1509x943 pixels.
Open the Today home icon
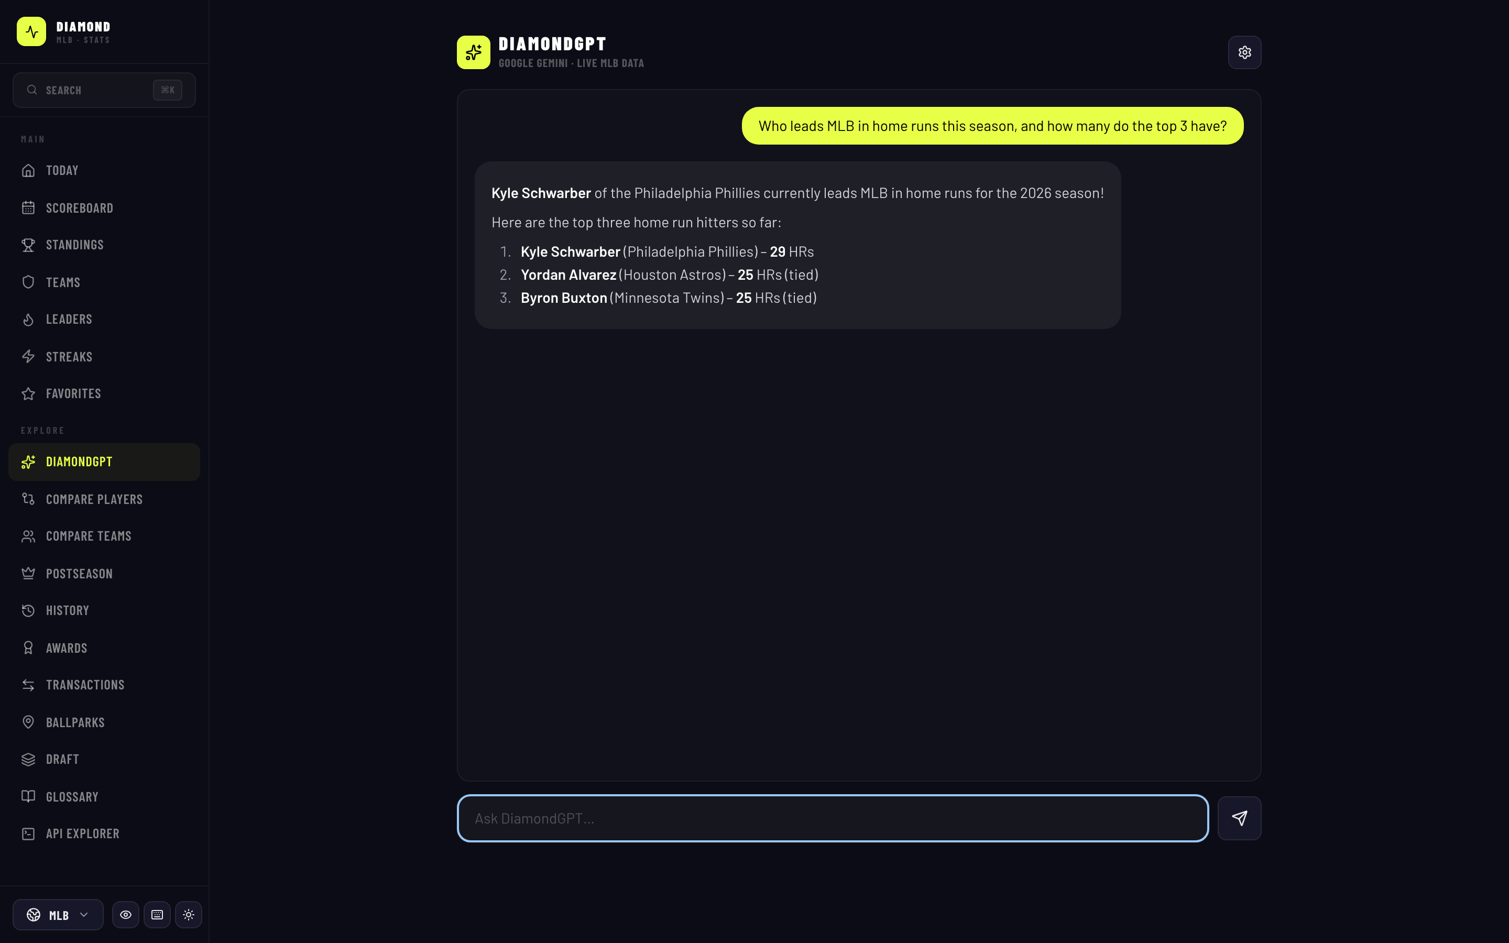(28, 170)
